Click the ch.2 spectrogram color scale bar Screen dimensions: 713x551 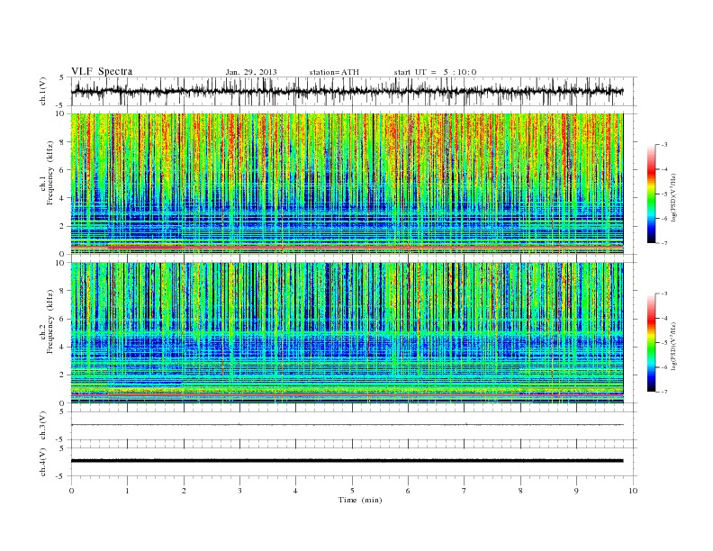click(x=652, y=343)
